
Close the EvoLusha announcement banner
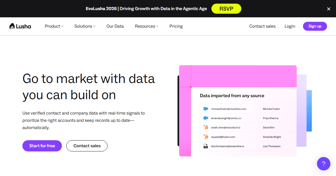(x=329, y=9)
